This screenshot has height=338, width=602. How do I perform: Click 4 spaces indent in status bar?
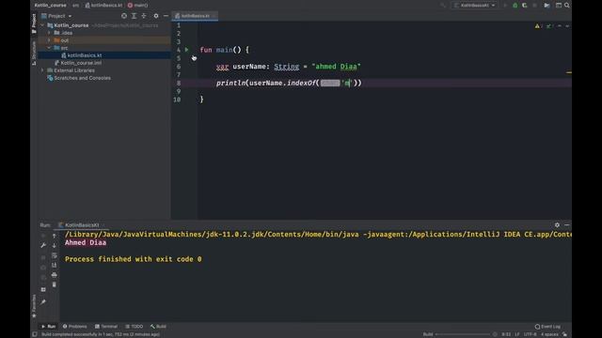(549, 334)
